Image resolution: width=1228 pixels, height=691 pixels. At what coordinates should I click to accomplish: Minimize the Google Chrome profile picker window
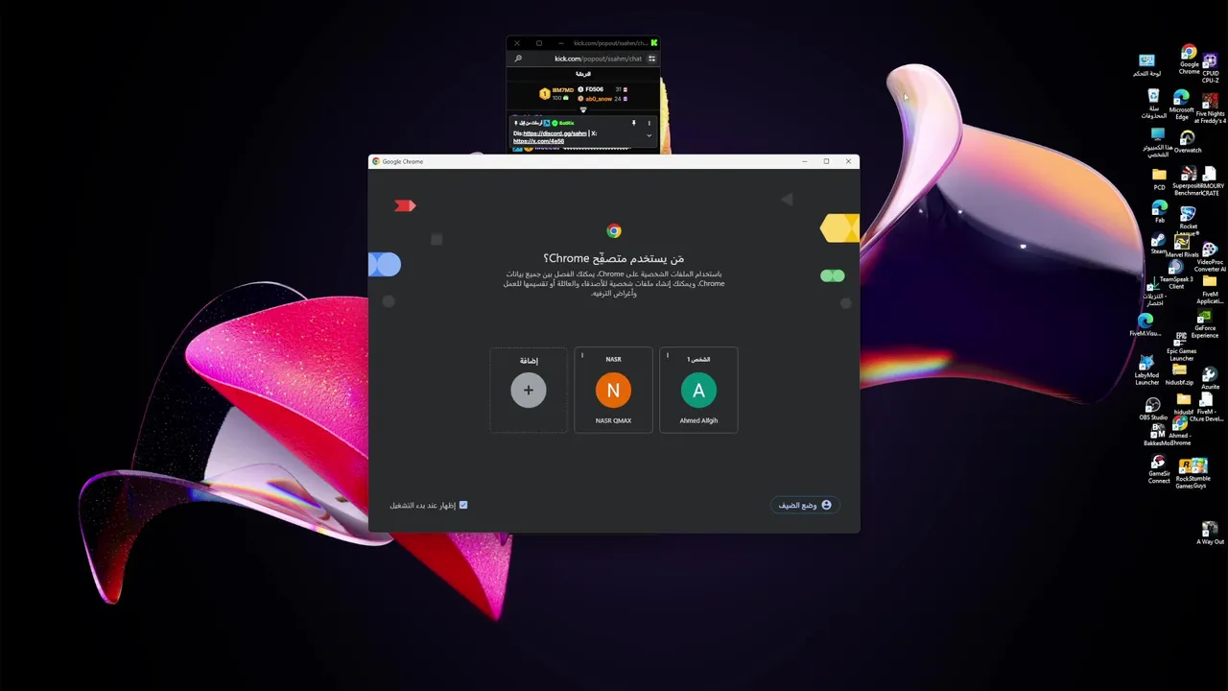click(x=804, y=161)
